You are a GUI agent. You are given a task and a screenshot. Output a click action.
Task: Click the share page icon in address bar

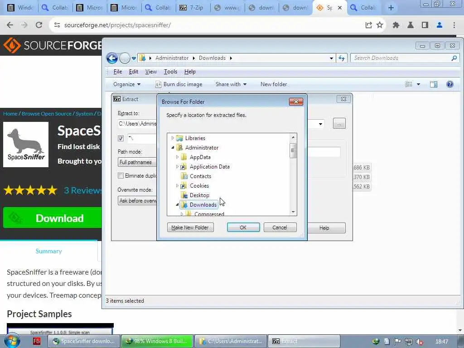pyautogui.click(x=368, y=25)
